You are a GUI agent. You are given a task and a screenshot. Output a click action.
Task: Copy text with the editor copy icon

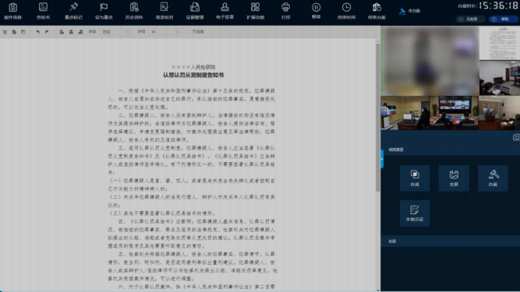click(x=14, y=32)
